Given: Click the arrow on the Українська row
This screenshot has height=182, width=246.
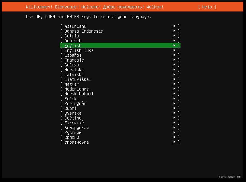Looking at the screenshot, I should click(174, 142).
